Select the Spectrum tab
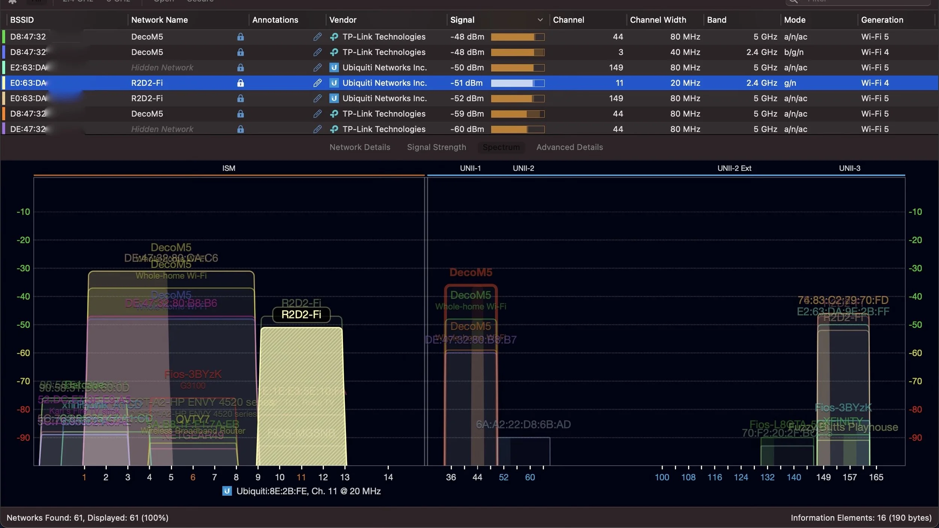939x528 pixels. coord(501,147)
